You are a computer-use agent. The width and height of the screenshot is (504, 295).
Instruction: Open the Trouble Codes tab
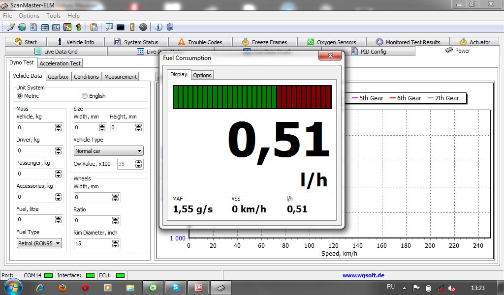click(200, 42)
